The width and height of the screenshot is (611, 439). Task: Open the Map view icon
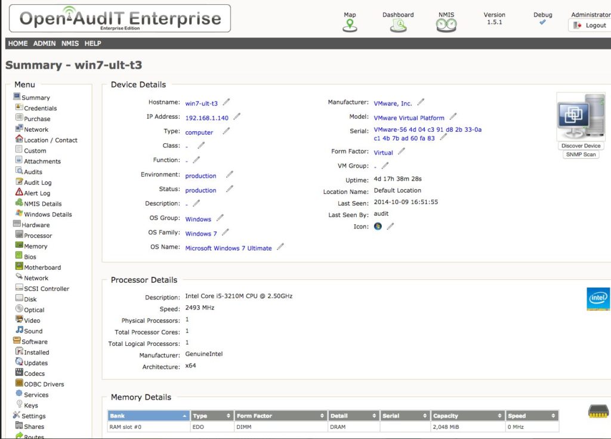(350, 26)
